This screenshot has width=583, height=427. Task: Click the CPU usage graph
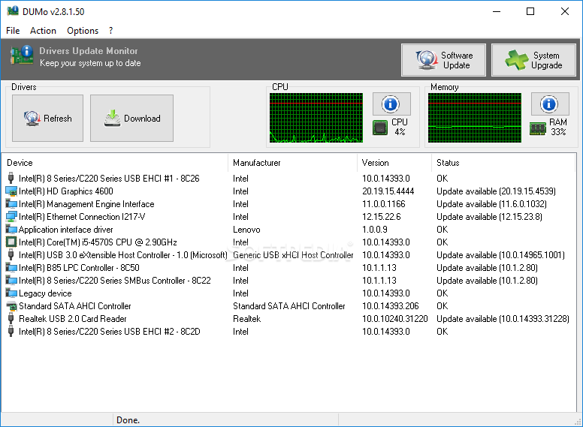tap(316, 118)
